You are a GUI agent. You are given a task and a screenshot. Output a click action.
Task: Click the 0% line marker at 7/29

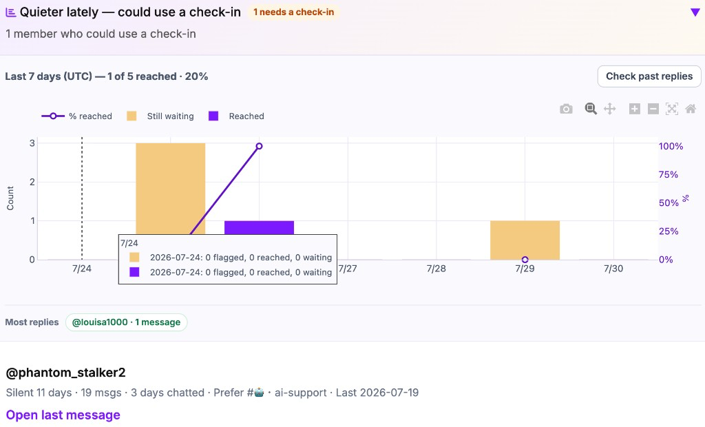click(x=525, y=260)
